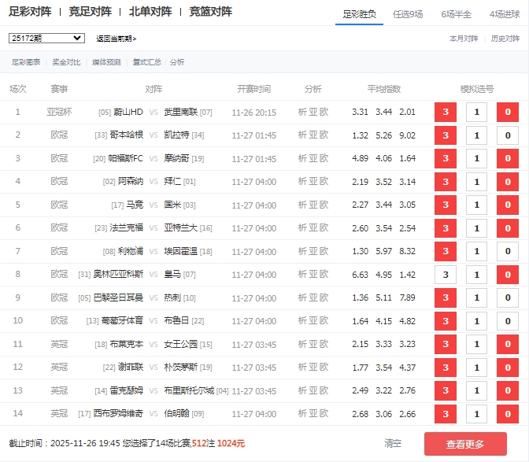529x462 pixels.
Task: Switch to the 6场半全 tab
Action: [x=457, y=13]
